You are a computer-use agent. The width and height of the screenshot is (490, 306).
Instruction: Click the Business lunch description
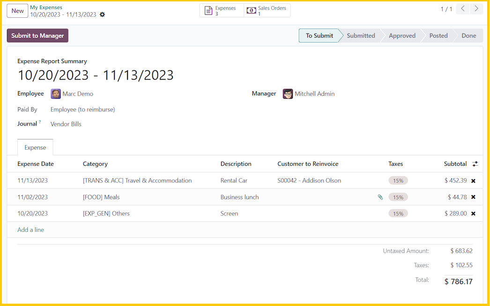click(240, 197)
